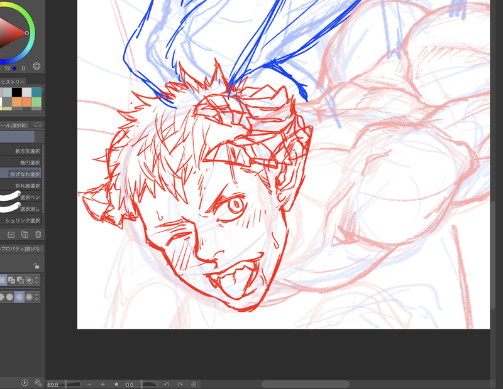Viewport: 503px width, 389px height.
Task: Select the 投げなわ選択 lasso sub tool
Action: coord(21,174)
